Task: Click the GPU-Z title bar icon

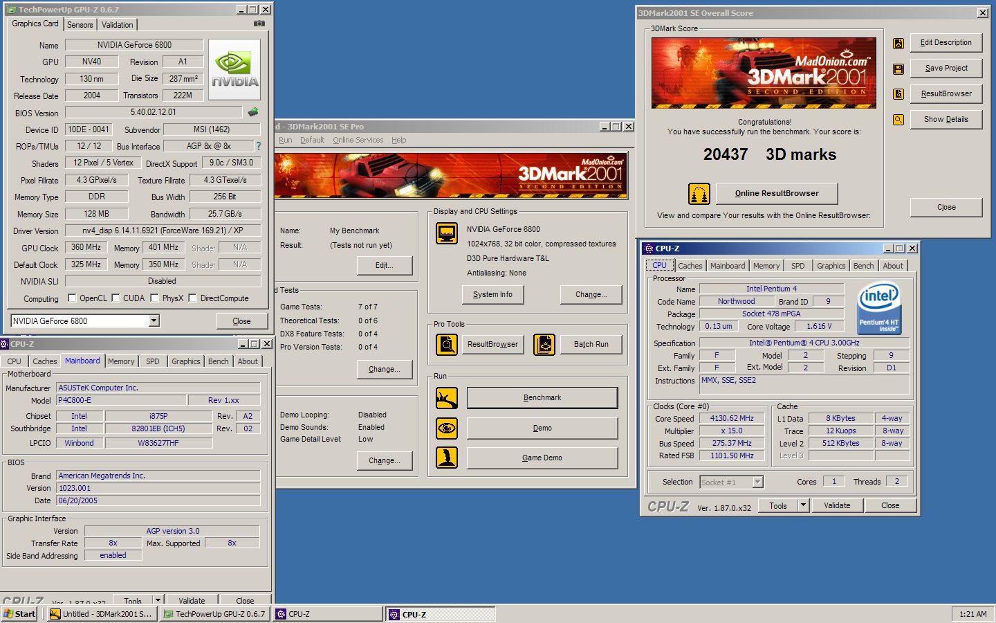Action: pyautogui.click(x=12, y=10)
